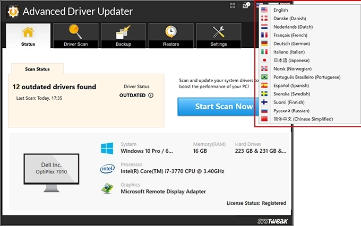Click the Dell Inc. monitor image
This screenshot has height=226, width=361.
(51, 172)
